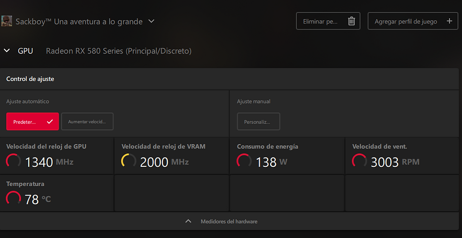Click the checkmark on Predeterminado button
Viewport: 462px width, 238px height.
click(x=50, y=122)
